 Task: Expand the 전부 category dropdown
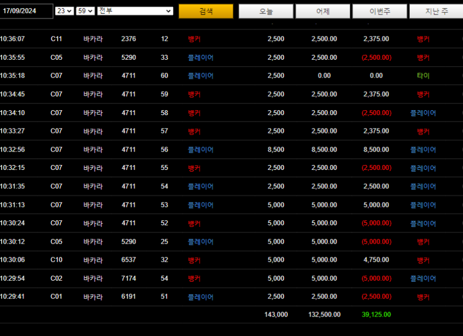click(135, 11)
